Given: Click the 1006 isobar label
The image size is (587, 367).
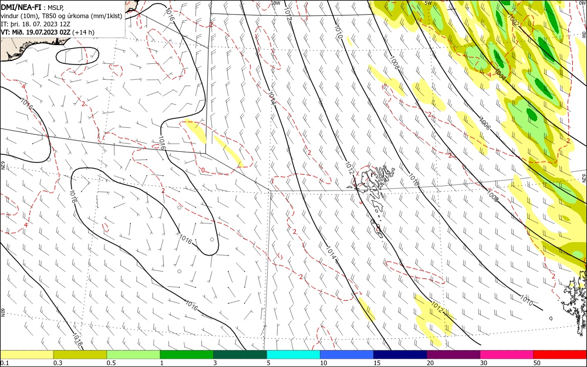Looking at the screenshot, I should (485, 123).
